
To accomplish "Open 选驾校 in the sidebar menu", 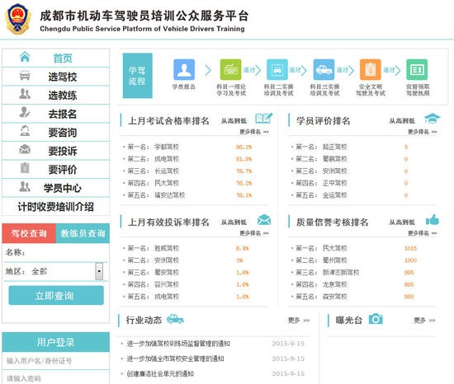I will point(55,77).
